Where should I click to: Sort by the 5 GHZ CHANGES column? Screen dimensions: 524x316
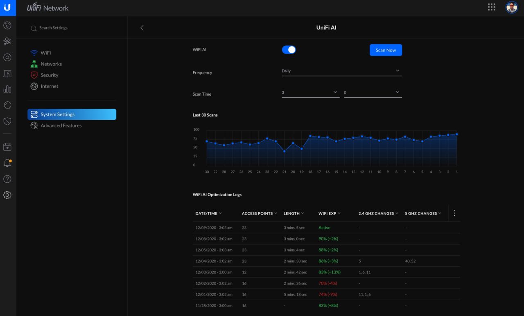pyautogui.click(x=423, y=213)
